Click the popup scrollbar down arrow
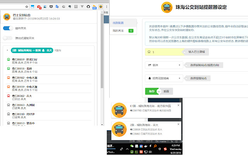Image resolution: width=248 pixels, height=155 pixels. (x=102, y=125)
